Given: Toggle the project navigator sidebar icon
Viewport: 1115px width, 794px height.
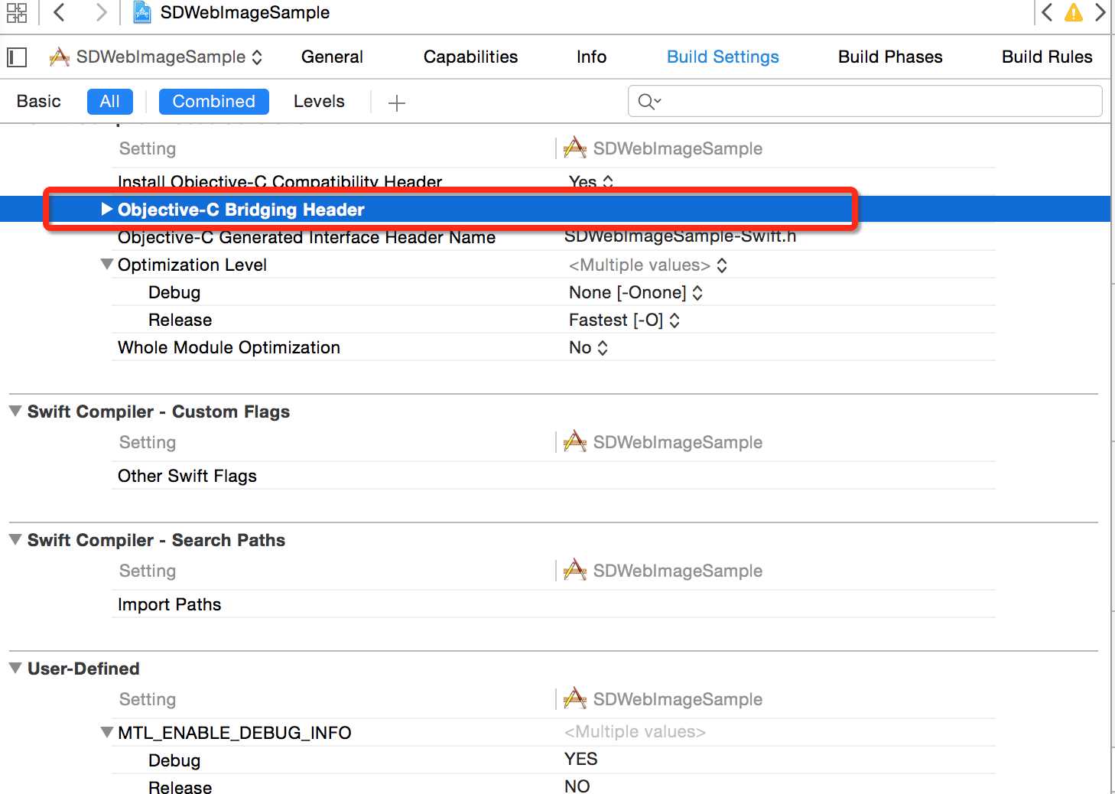Looking at the screenshot, I should click(x=17, y=57).
